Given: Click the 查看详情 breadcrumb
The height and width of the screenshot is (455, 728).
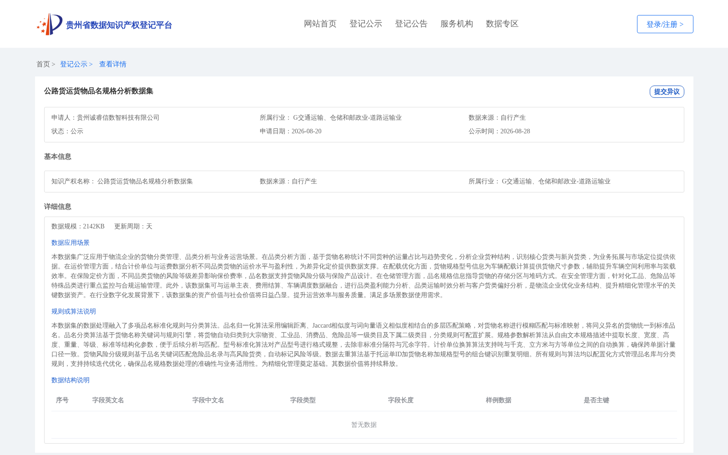Looking at the screenshot, I should pyautogui.click(x=113, y=64).
